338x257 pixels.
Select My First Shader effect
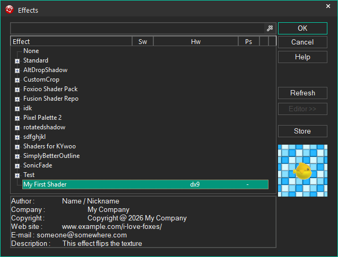[45, 184]
